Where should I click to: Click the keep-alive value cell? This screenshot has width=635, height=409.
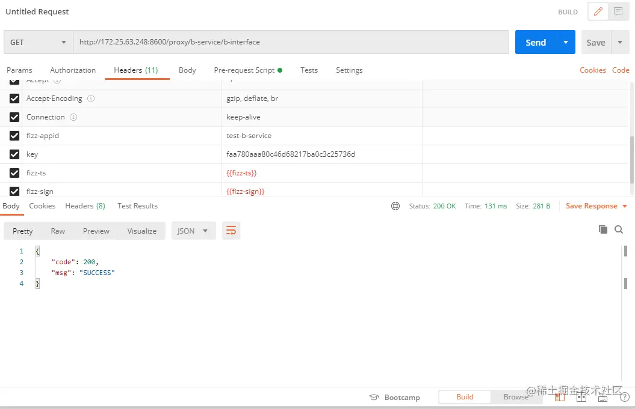pyautogui.click(x=322, y=117)
